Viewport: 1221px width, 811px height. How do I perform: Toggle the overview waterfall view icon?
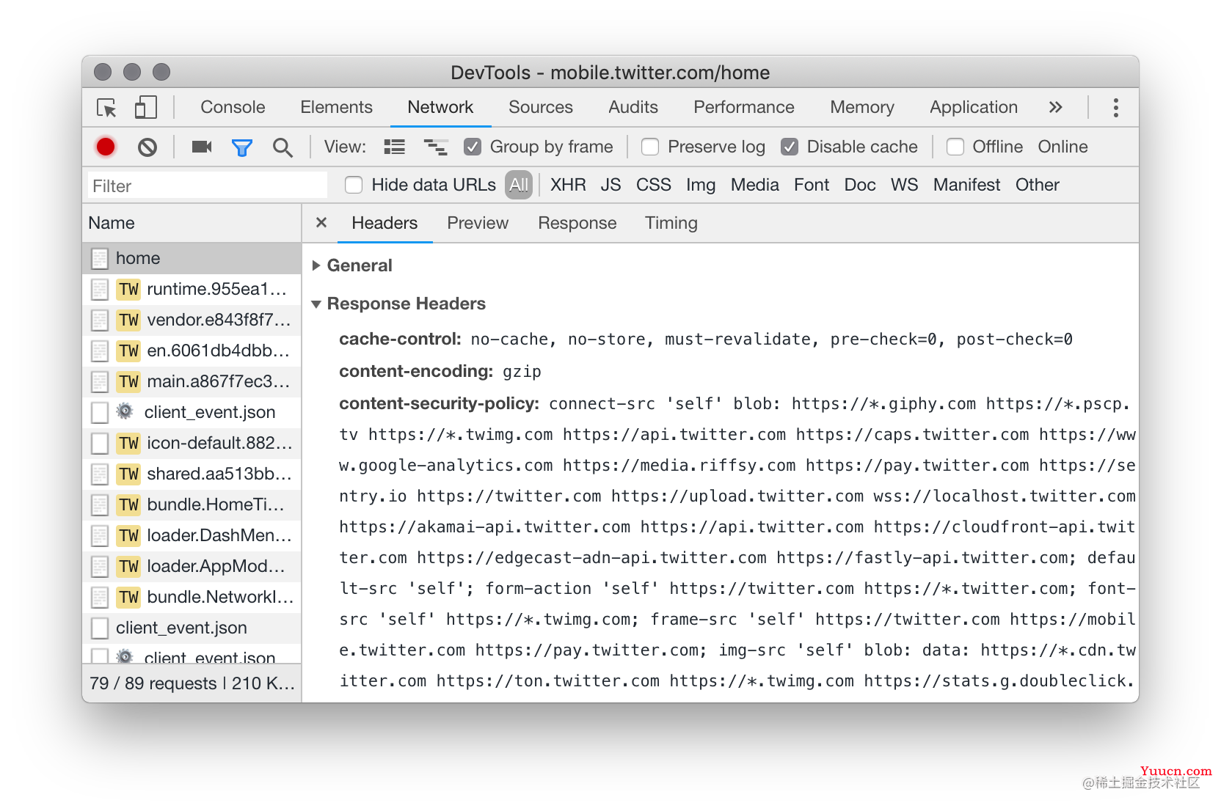(436, 147)
